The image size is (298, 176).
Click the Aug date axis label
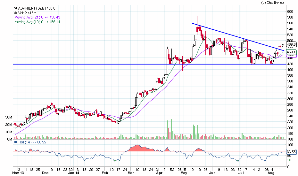(x=271, y=173)
